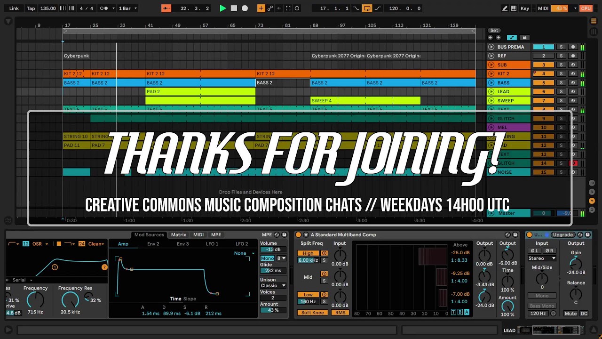Viewport: 602px width, 339px height.
Task: Toggle Soft Knee on Multiband Comp
Action: pos(313,313)
